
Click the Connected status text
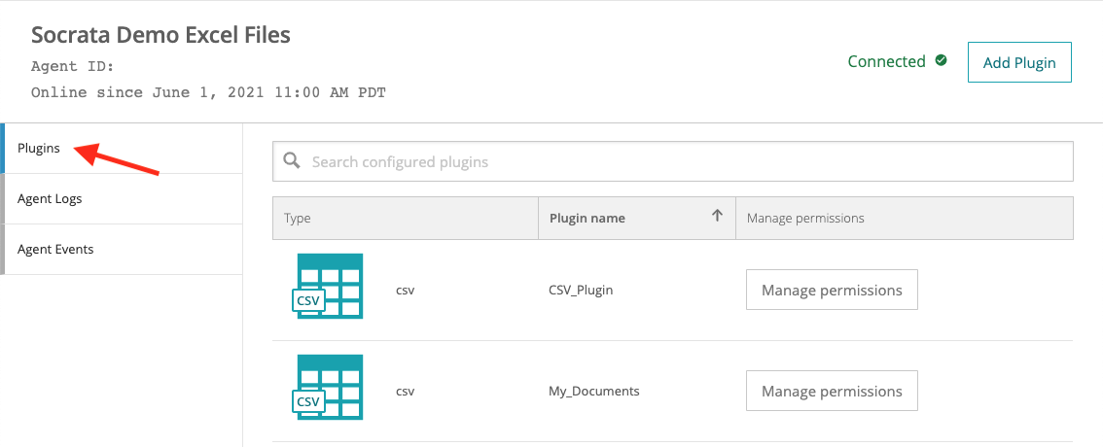[886, 62]
